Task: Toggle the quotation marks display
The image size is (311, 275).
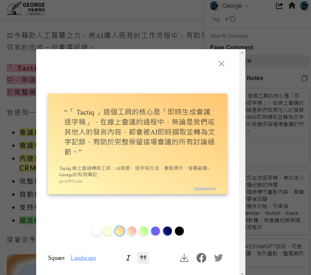Action: click(143, 258)
